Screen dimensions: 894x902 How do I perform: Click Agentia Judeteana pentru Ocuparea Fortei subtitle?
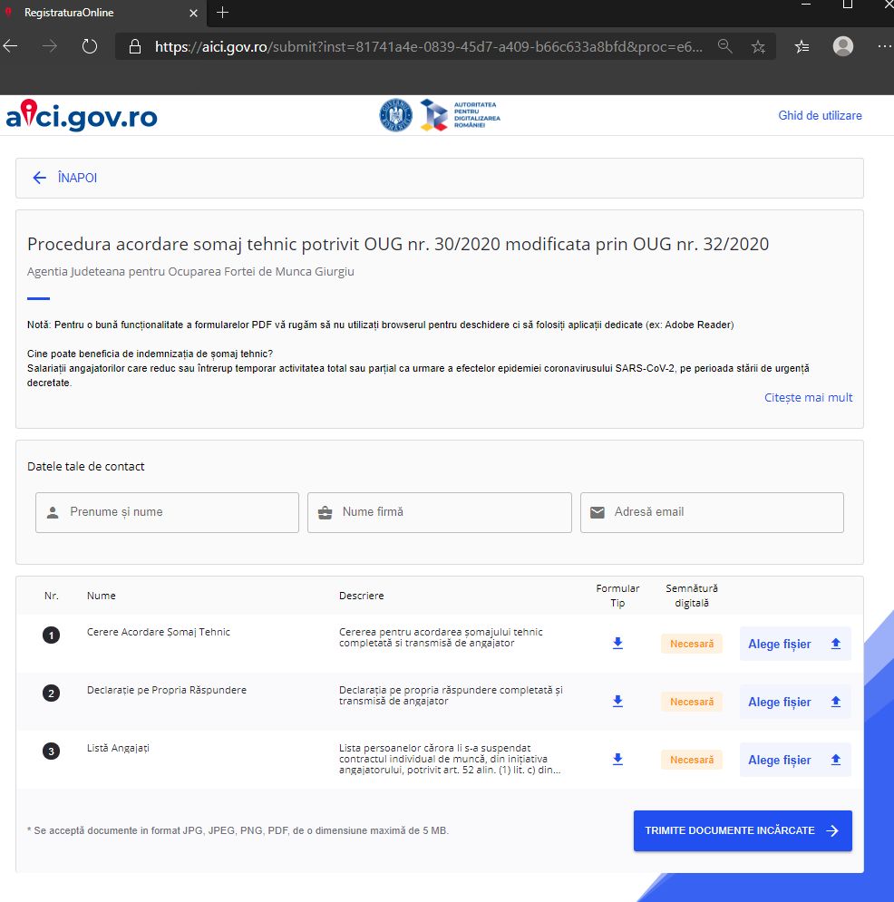click(190, 272)
